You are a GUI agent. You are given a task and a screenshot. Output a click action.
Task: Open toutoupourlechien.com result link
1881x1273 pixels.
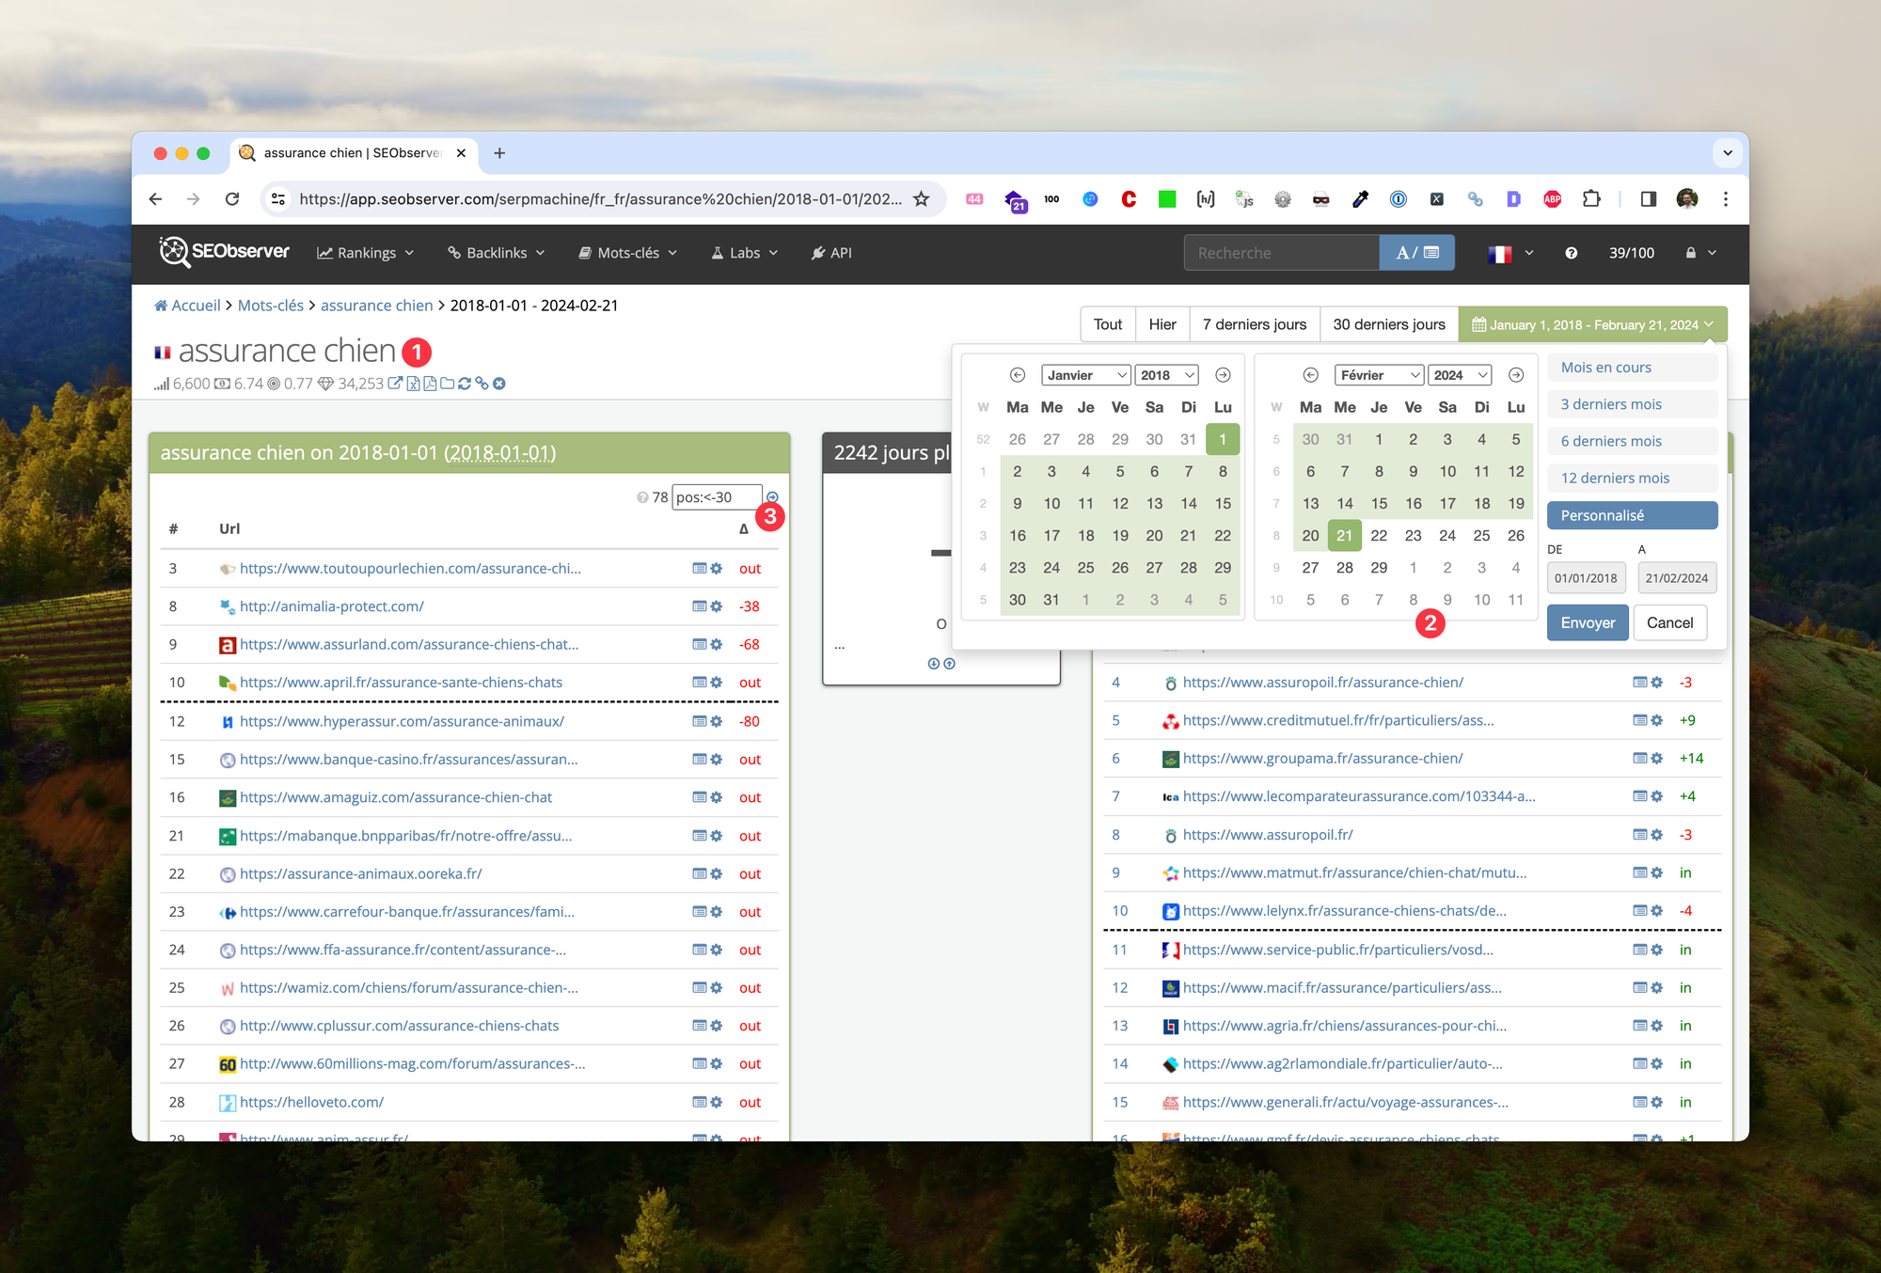click(410, 569)
